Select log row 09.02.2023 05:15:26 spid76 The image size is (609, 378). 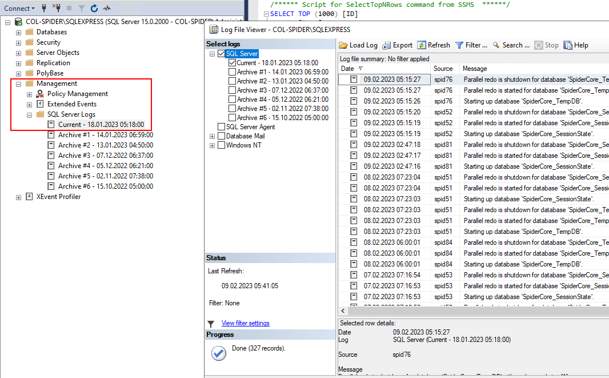coord(474,101)
